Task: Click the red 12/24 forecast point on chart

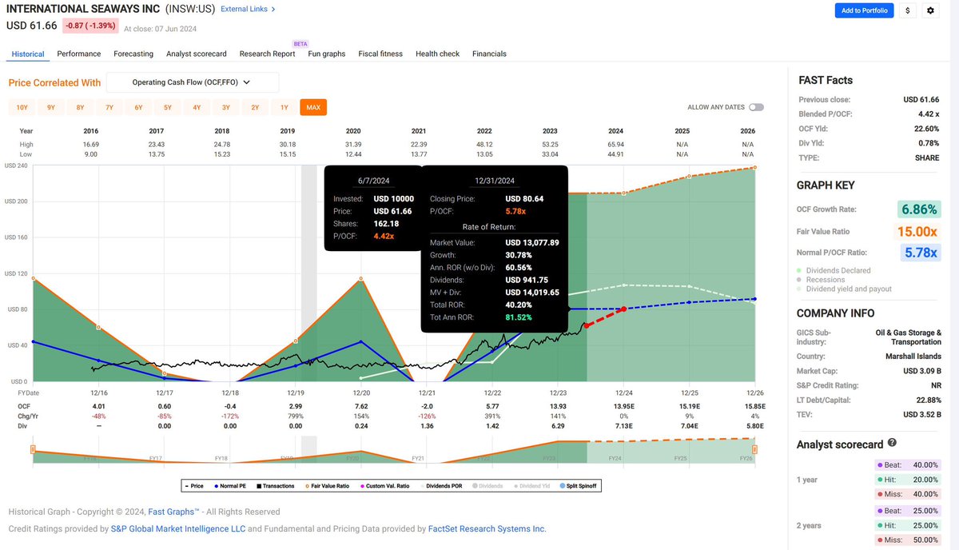Action: click(623, 309)
